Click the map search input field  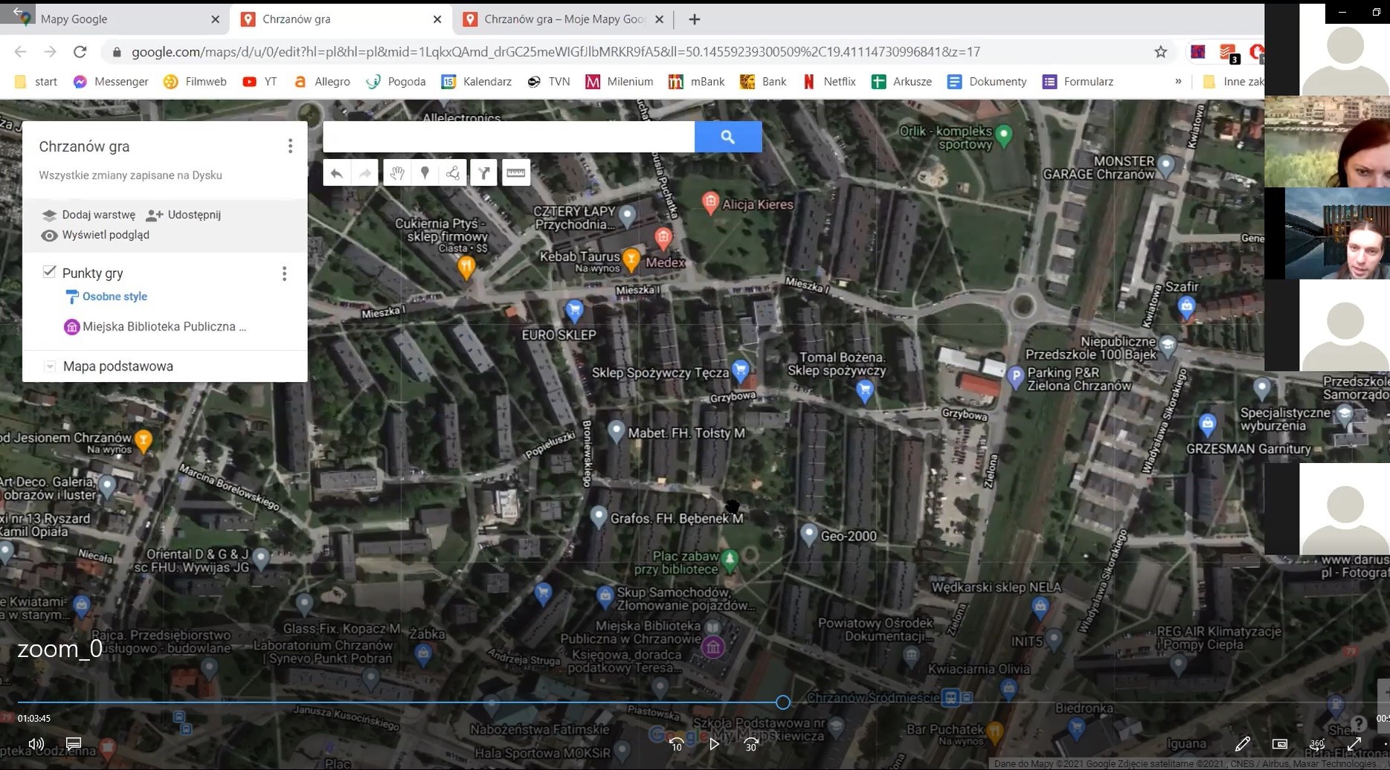point(509,137)
